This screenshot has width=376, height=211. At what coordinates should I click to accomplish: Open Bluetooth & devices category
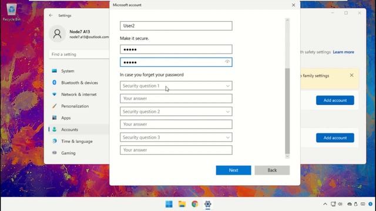79,83
